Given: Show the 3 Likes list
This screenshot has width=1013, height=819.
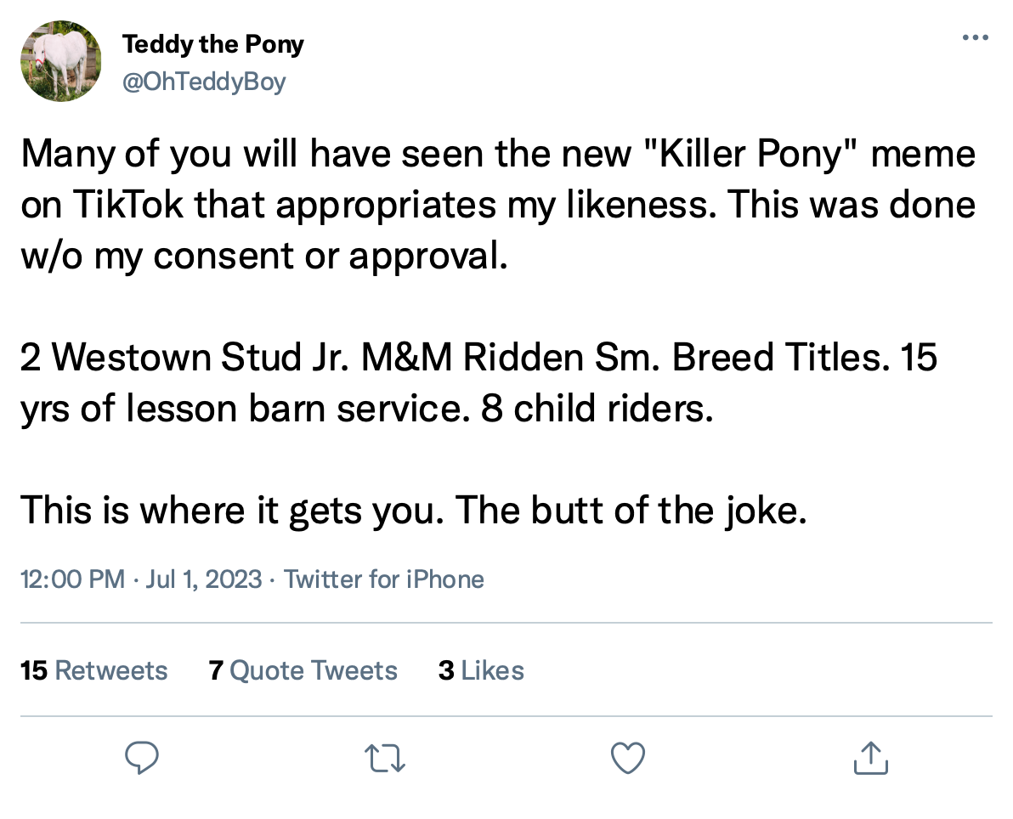Looking at the screenshot, I should click(x=481, y=670).
